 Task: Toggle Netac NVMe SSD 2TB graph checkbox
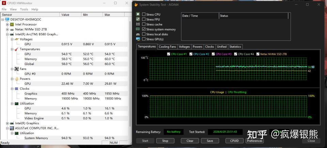pos(258,54)
